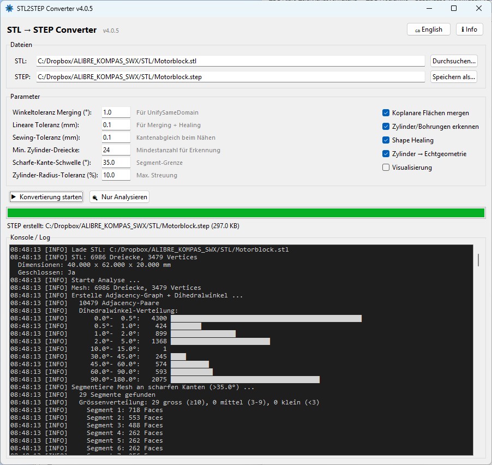
Task: Switch language with the English button
Action: click(x=428, y=29)
